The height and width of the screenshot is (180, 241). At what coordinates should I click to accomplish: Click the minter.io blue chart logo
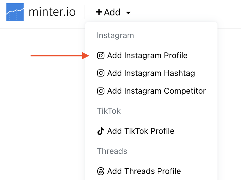[x=15, y=12]
